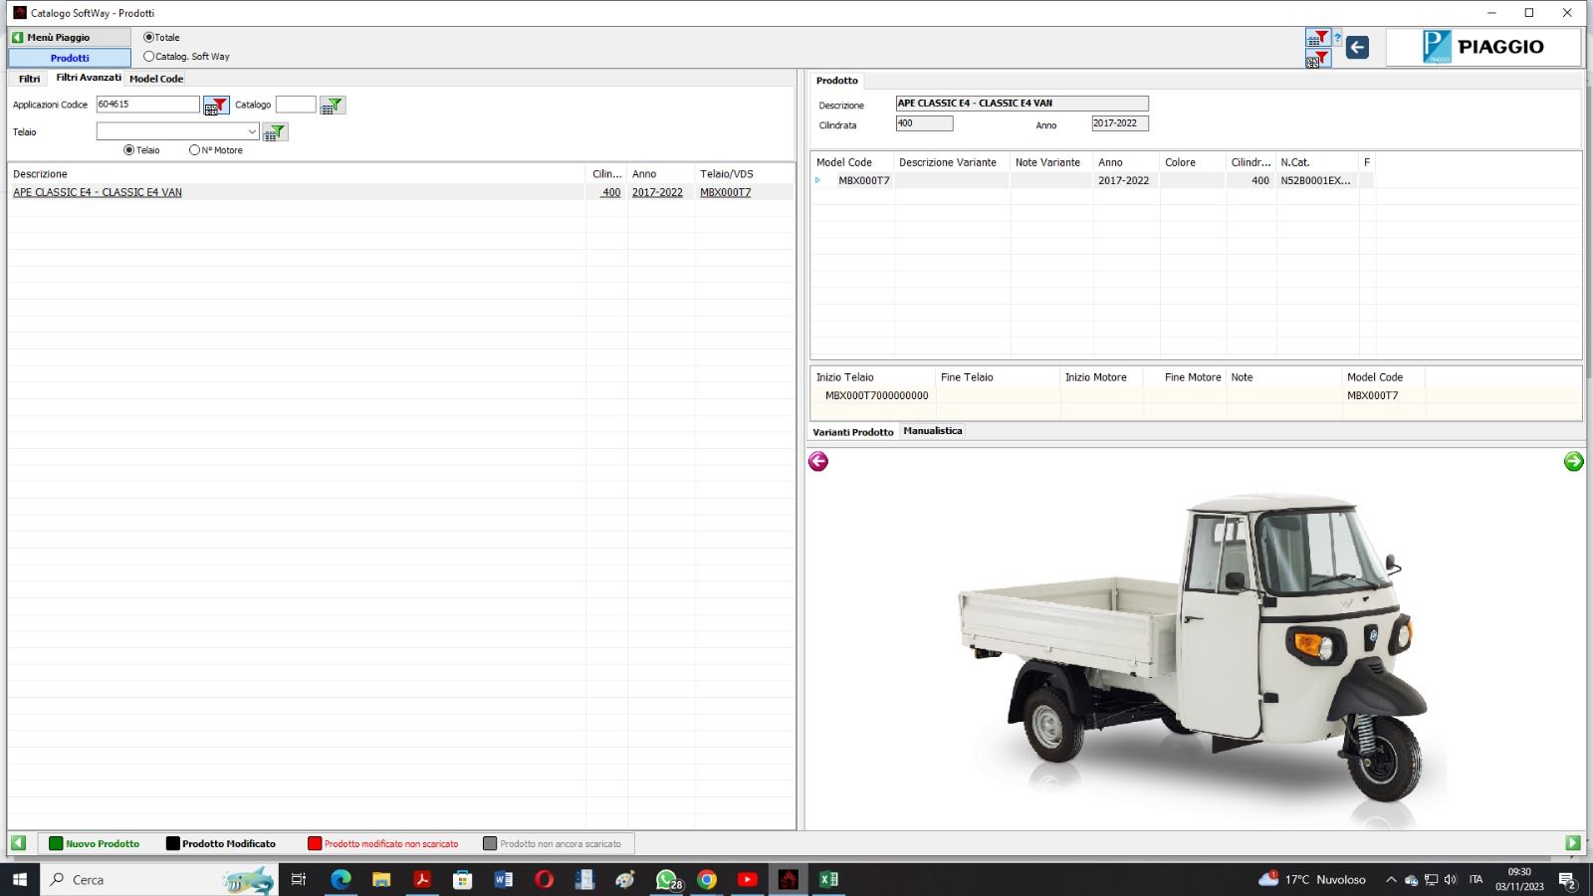The height and width of the screenshot is (896, 1593).
Task: Select the Totale radio button
Action: click(149, 38)
